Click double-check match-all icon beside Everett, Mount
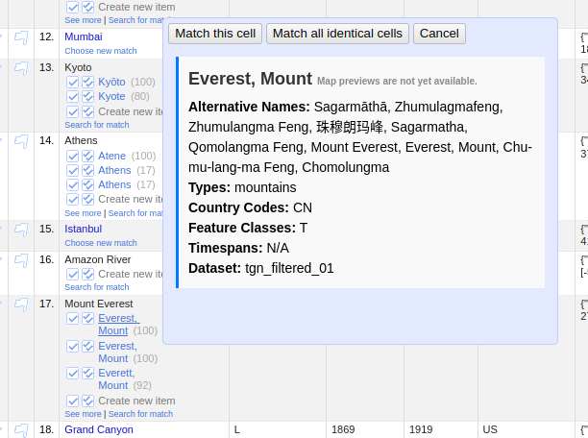Image resolution: width=588 pixels, height=438 pixels. 88,373
